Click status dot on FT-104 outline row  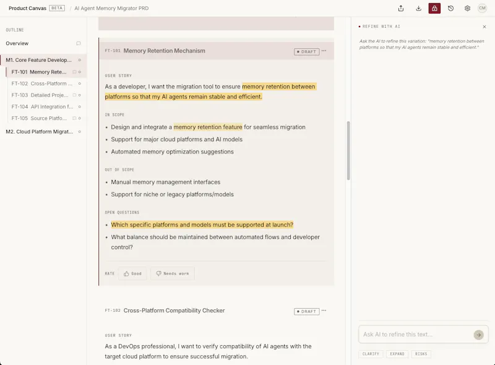tap(80, 107)
